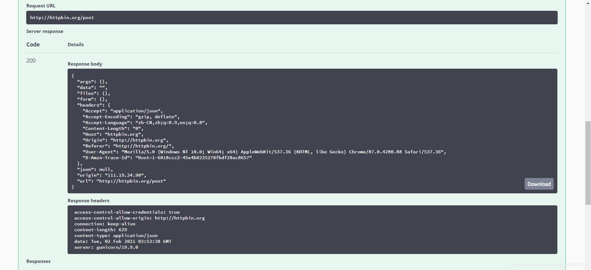This screenshot has height=270, width=591.
Task: Click the "Server response" label
Action: (x=45, y=31)
